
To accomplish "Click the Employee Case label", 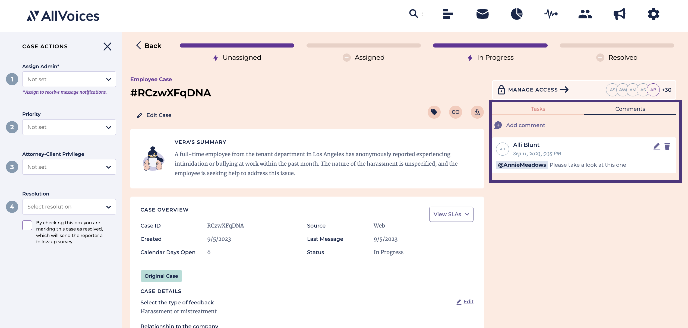I will coord(151,79).
